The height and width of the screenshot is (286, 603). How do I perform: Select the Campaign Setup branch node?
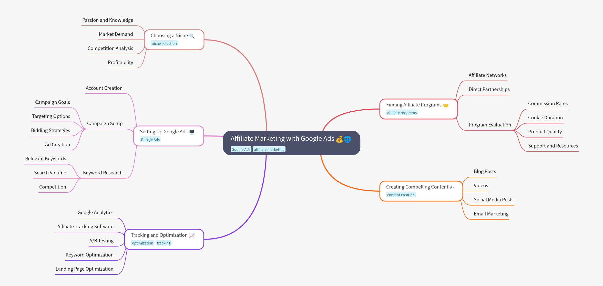[105, 124]
